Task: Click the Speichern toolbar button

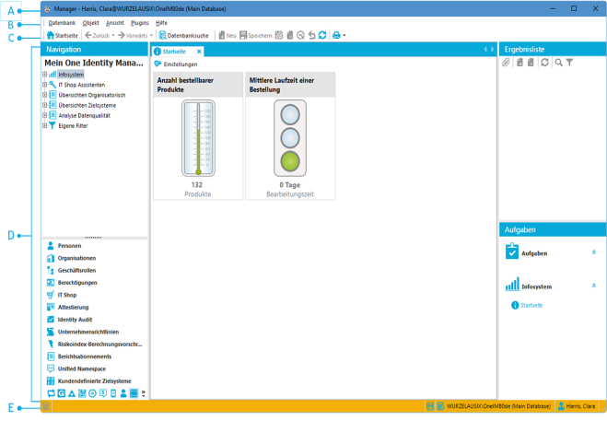Action: (255, 35)
